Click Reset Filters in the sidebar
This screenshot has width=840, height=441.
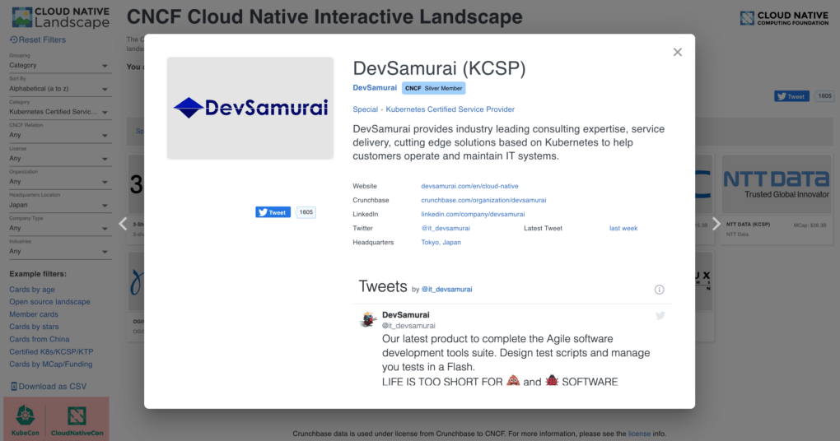(x=38, y=39)
